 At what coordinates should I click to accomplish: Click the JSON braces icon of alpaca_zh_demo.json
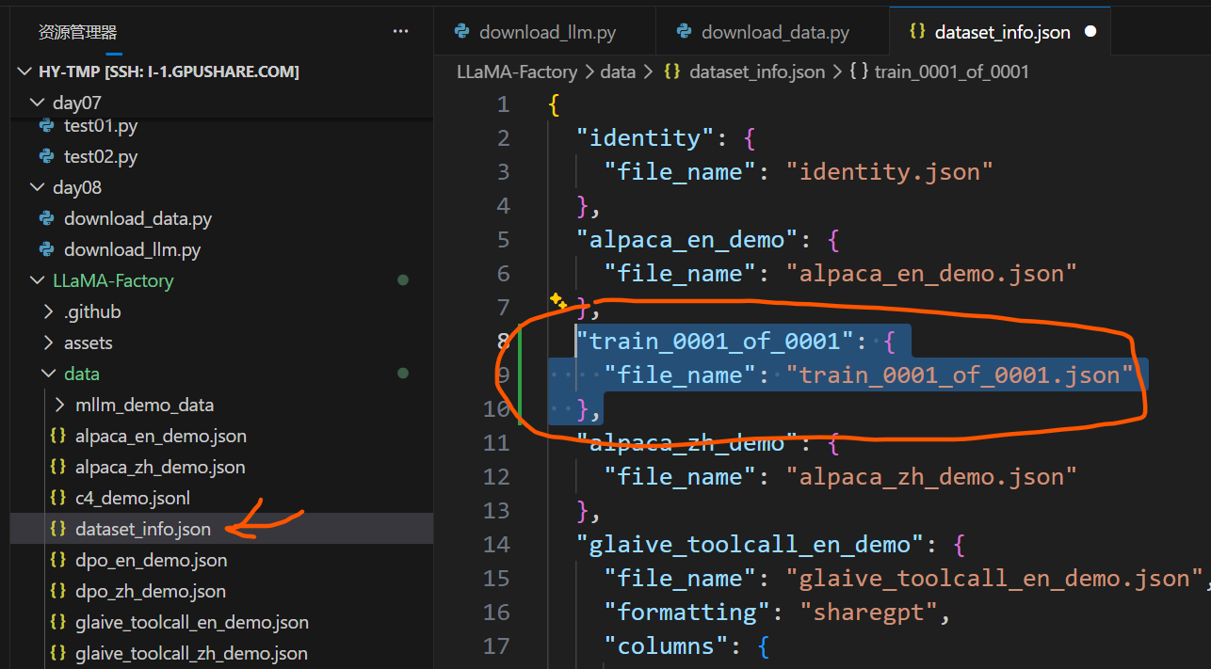pos(57,467)
